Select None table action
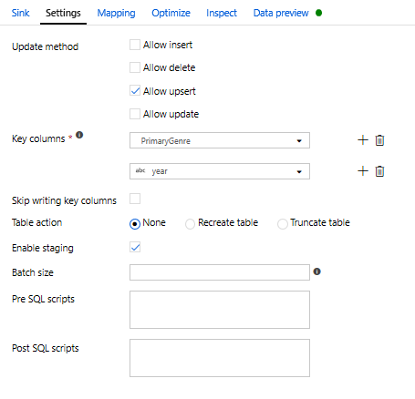415x399 pixels. (135, 224)
